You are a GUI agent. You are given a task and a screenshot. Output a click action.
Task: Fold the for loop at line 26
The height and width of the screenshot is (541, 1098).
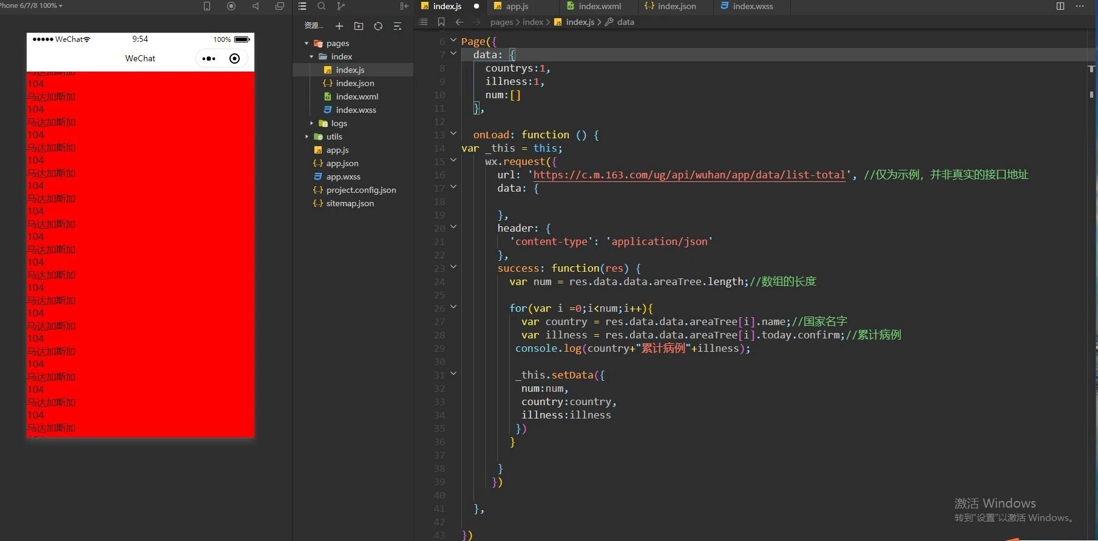pos(453,307)
